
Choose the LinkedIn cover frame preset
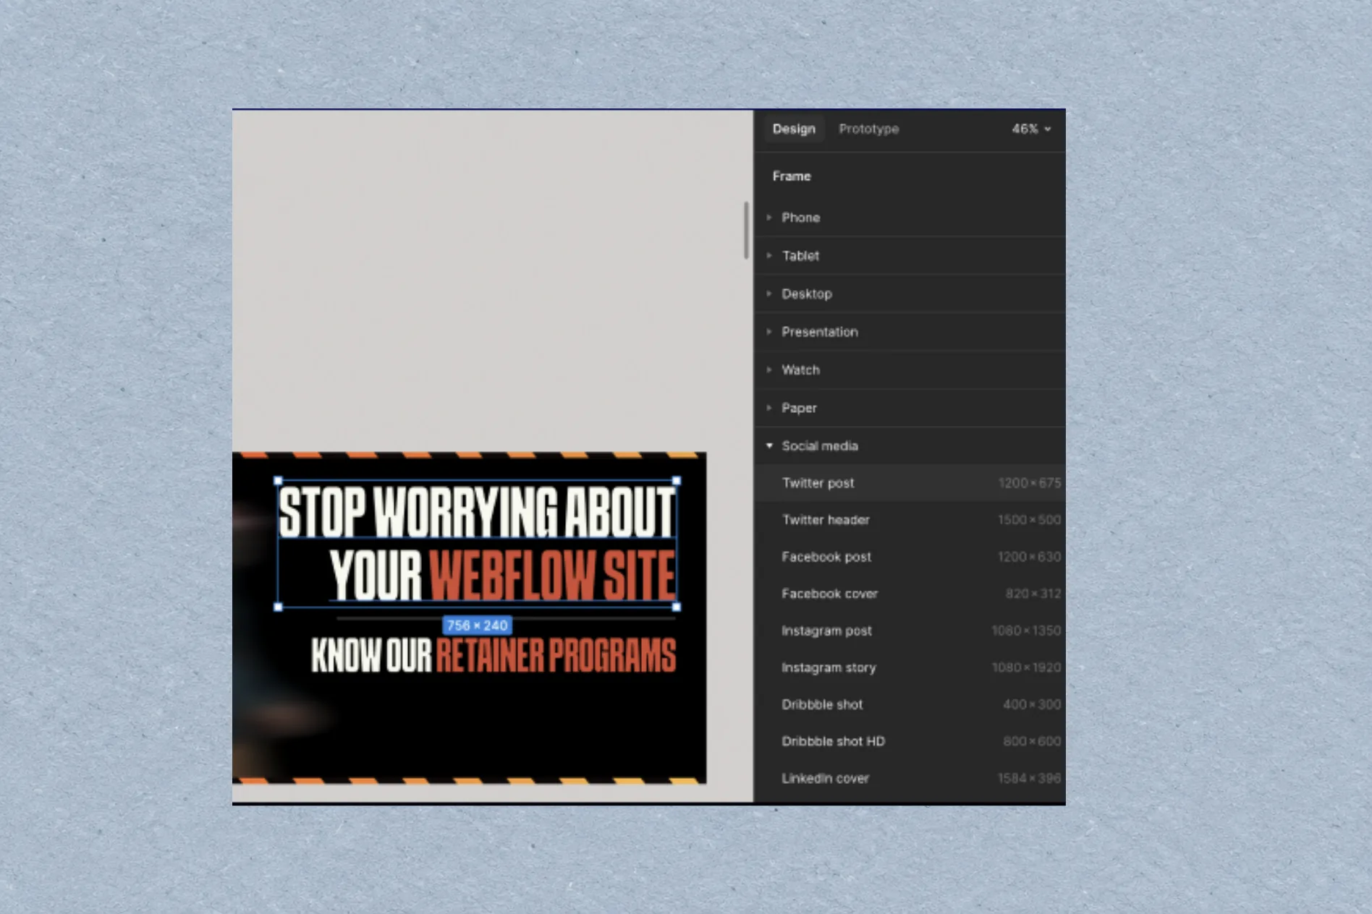pyautogui.click(x=910, y=779)
